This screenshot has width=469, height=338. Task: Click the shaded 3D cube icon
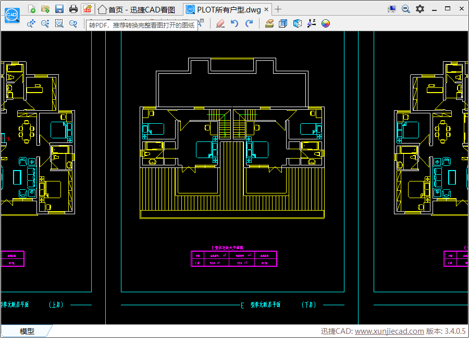coord(298,23)
